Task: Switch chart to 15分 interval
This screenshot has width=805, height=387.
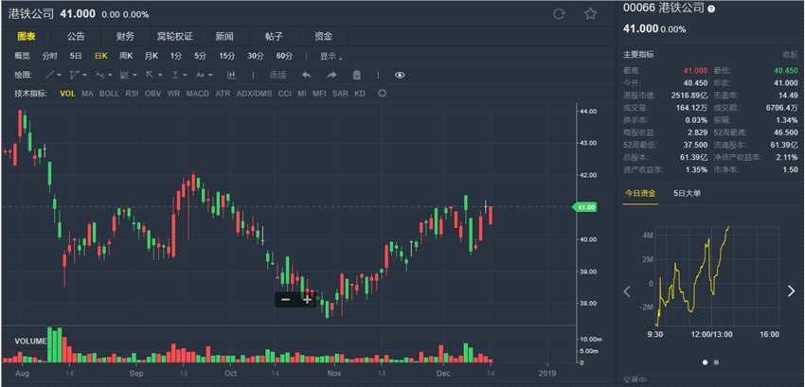Action: [x=226, y=56]
